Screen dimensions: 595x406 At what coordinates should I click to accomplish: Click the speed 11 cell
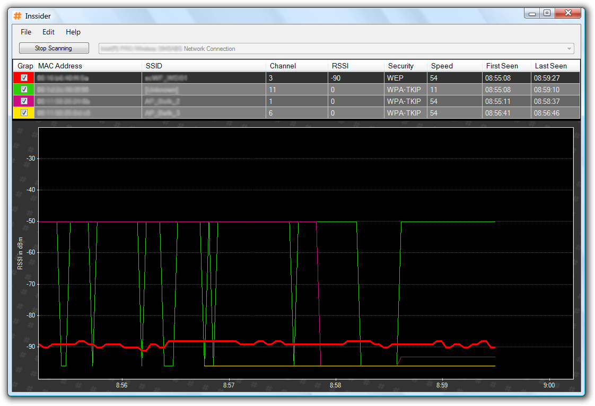(x=454, y=90)
